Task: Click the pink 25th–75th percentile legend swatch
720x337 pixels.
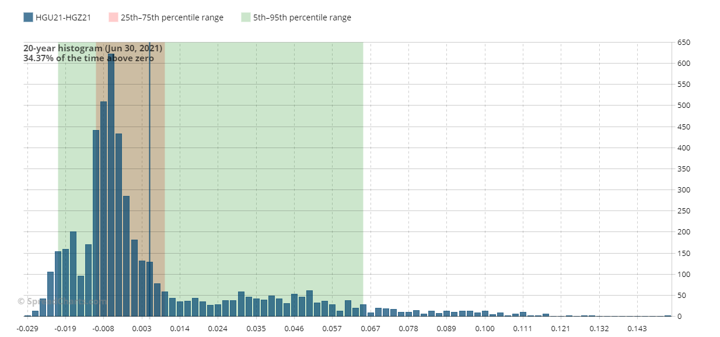Action: pyautogui.click(x=113, y=17)
